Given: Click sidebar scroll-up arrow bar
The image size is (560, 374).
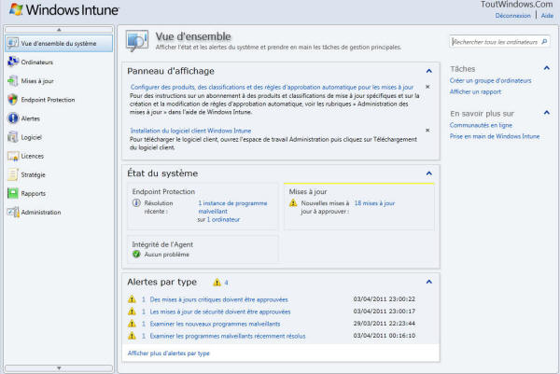Looking at the screenshot, I should coord(59,30).
